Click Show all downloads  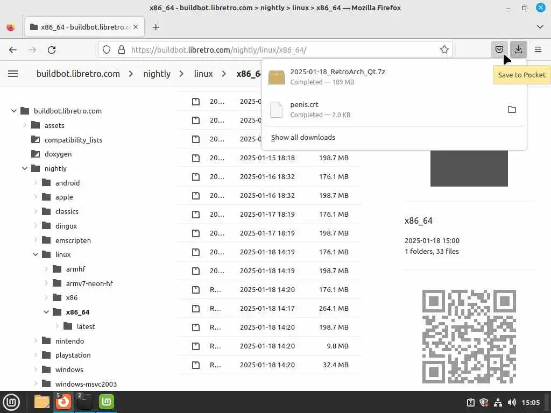[x=303, y=137]
